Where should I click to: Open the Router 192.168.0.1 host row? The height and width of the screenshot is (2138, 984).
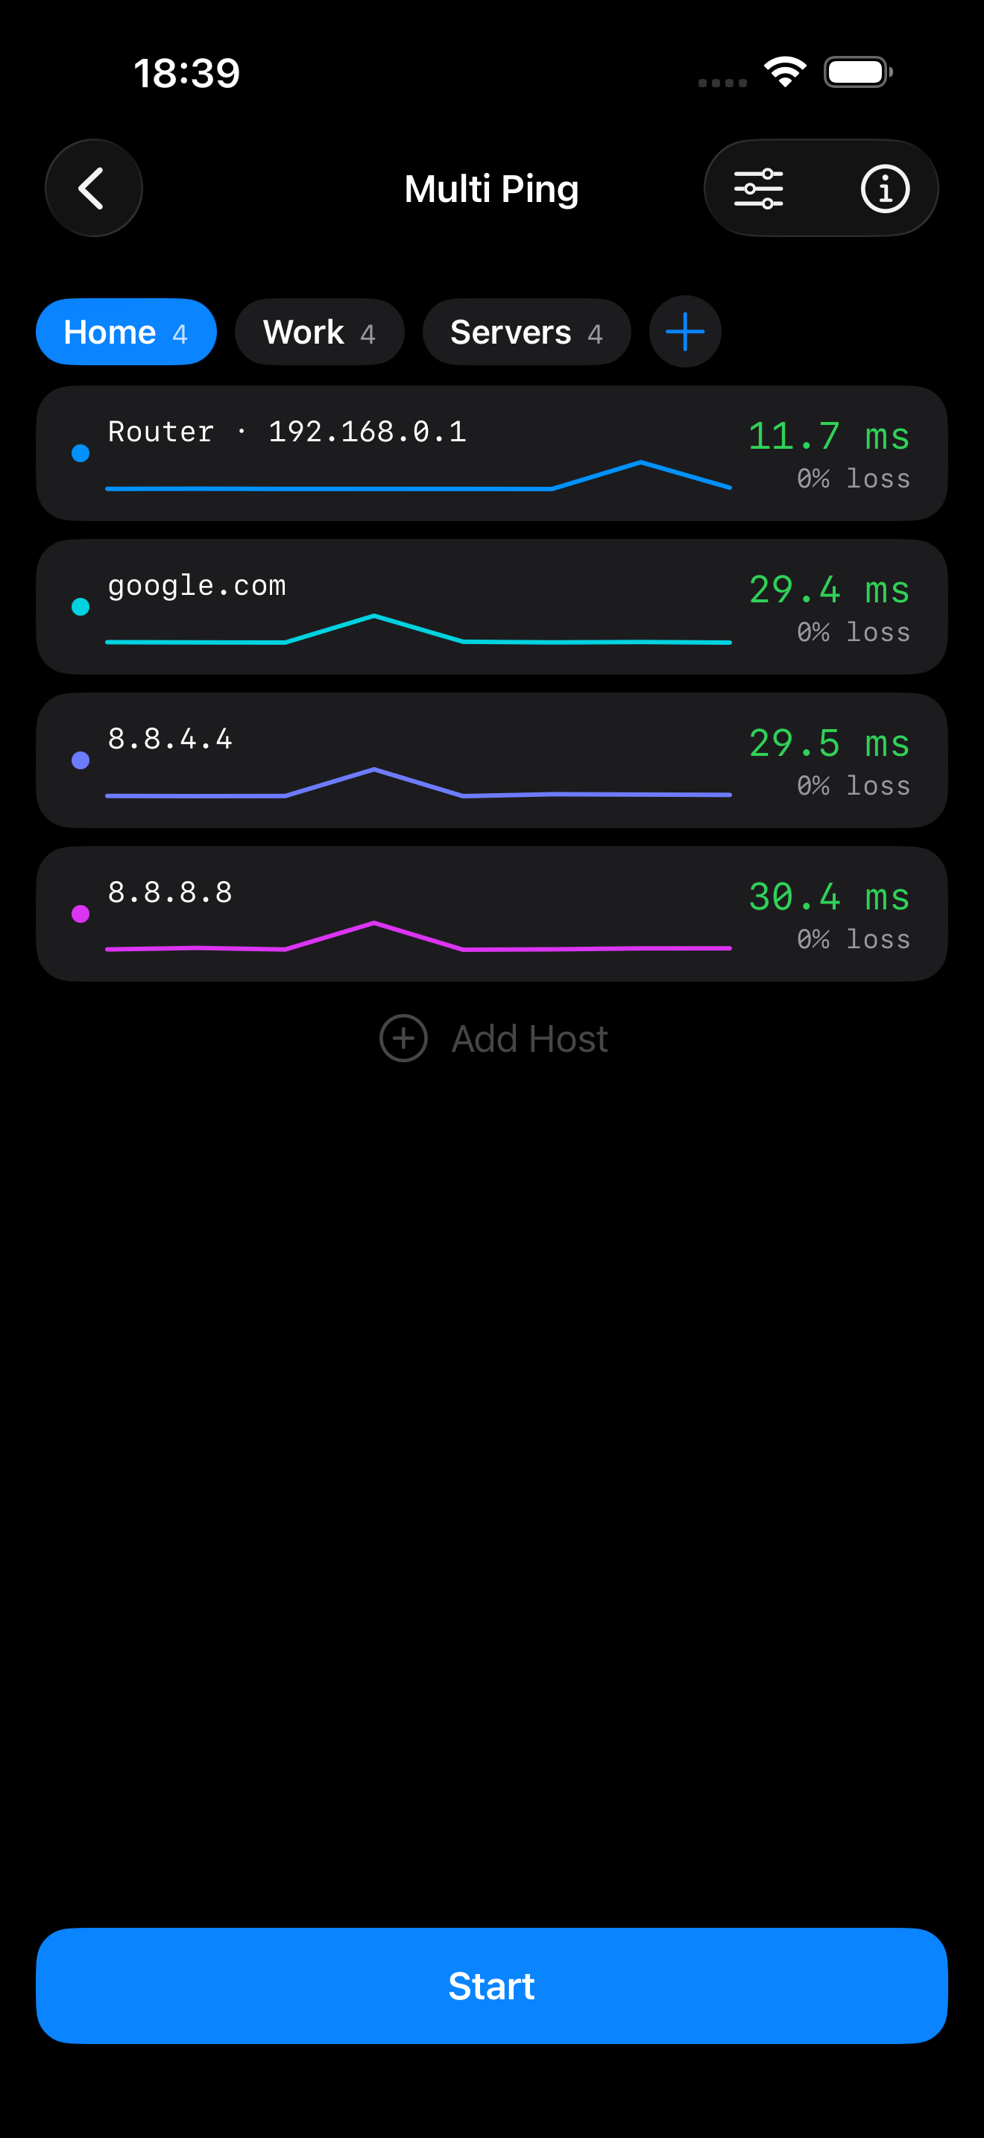point(492,453)
